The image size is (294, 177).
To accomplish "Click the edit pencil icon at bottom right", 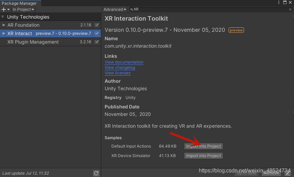I will (287, 173).
